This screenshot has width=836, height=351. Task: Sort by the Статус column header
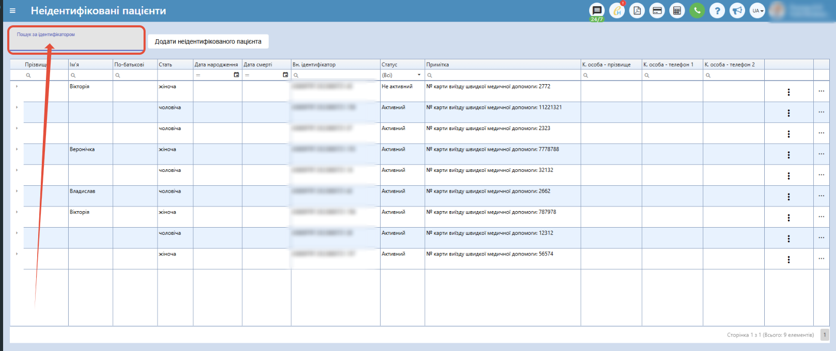point(402,65)
